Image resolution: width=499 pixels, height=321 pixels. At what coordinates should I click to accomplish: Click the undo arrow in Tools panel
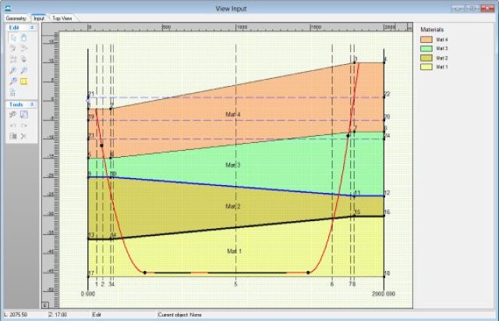point(13,126)
